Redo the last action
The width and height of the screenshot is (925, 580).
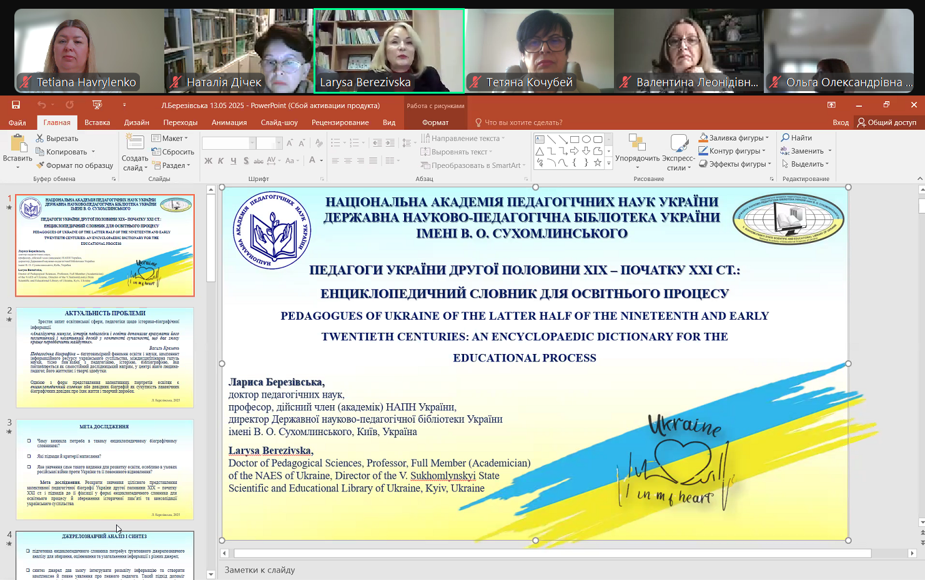point(69,105)
